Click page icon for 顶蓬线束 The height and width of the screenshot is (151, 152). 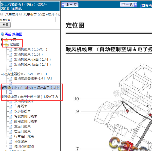pos(10,142)
